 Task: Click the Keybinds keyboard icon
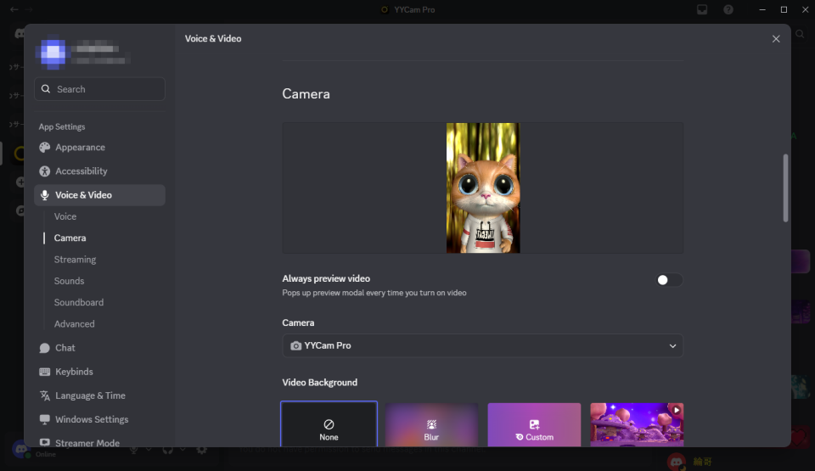pos(45,372)
